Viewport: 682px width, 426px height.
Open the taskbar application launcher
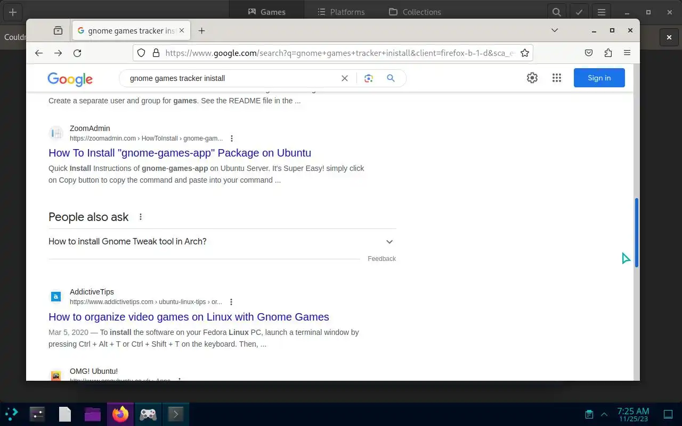pos(12,414)
